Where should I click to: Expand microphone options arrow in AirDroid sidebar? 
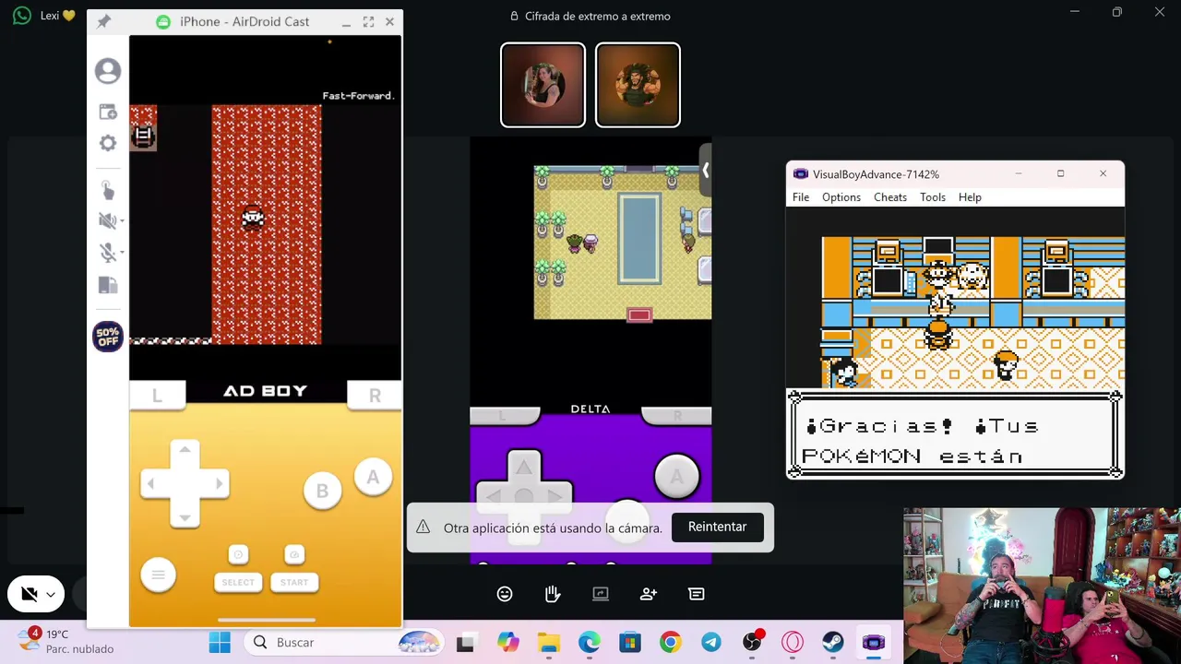click(122, 253)
